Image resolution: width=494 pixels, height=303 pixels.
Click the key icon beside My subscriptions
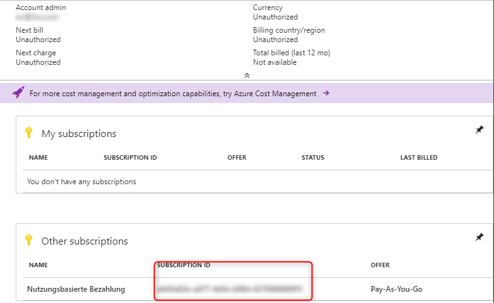[29, 133]
